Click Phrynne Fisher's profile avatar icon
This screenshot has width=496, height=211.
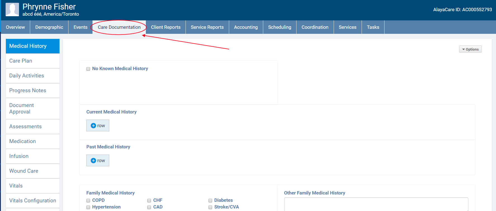12,10
